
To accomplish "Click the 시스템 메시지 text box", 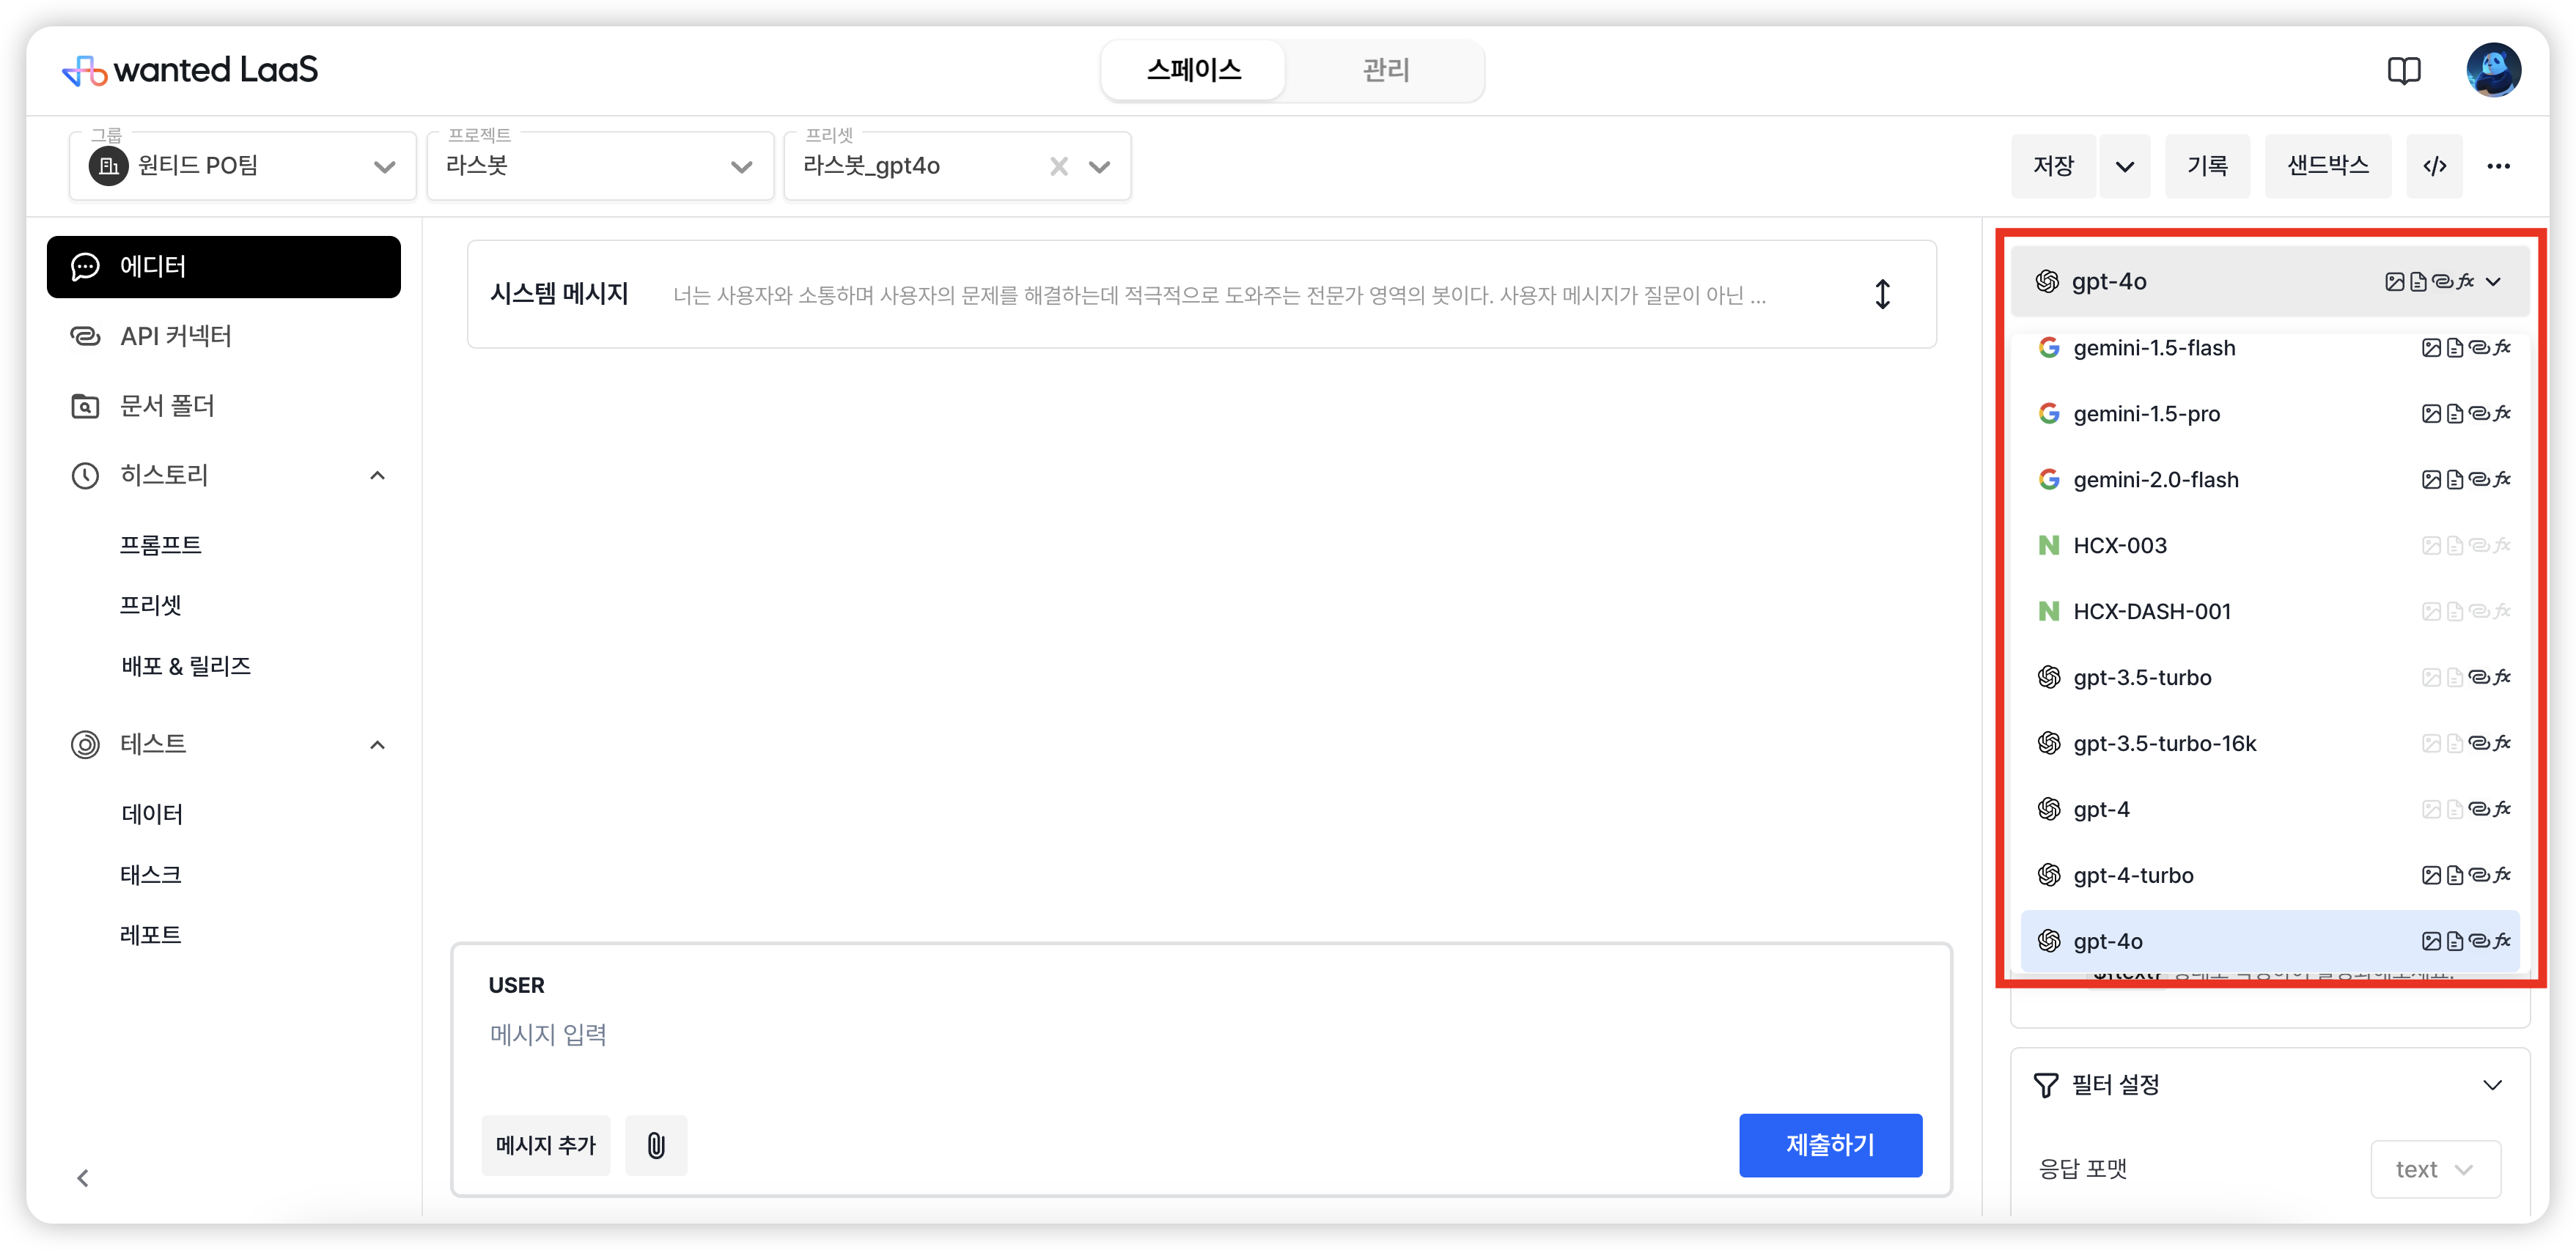I will 1202,294.
